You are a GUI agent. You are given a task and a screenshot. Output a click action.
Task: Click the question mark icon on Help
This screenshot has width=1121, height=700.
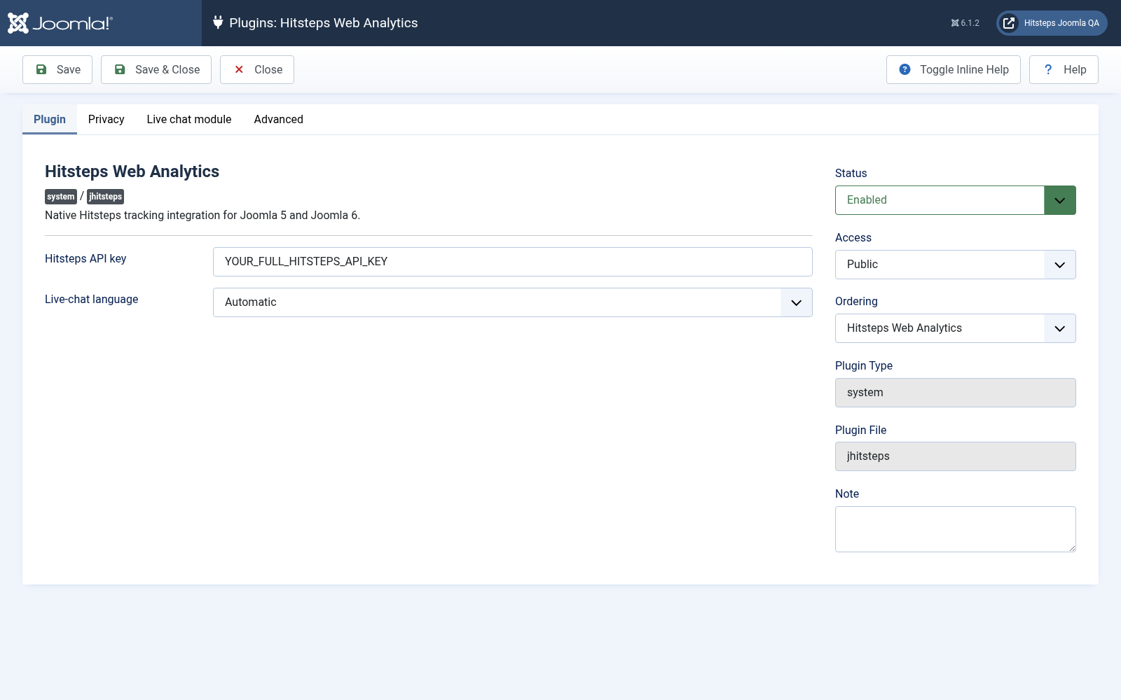tap(1048, 69)
